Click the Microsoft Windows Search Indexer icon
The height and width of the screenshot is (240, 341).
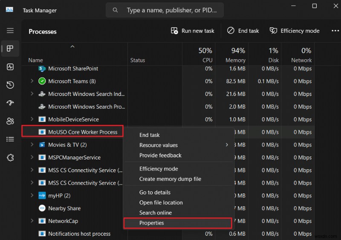(42, 94)
